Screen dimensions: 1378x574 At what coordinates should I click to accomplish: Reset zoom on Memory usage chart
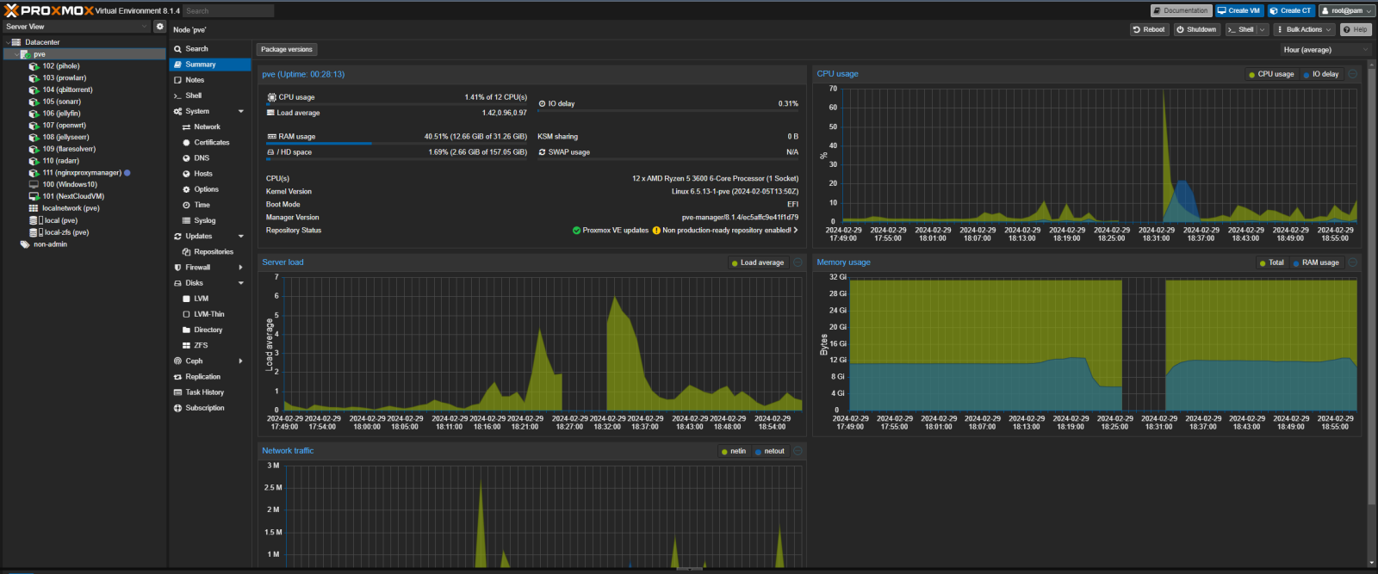(x=1352, y=262)
